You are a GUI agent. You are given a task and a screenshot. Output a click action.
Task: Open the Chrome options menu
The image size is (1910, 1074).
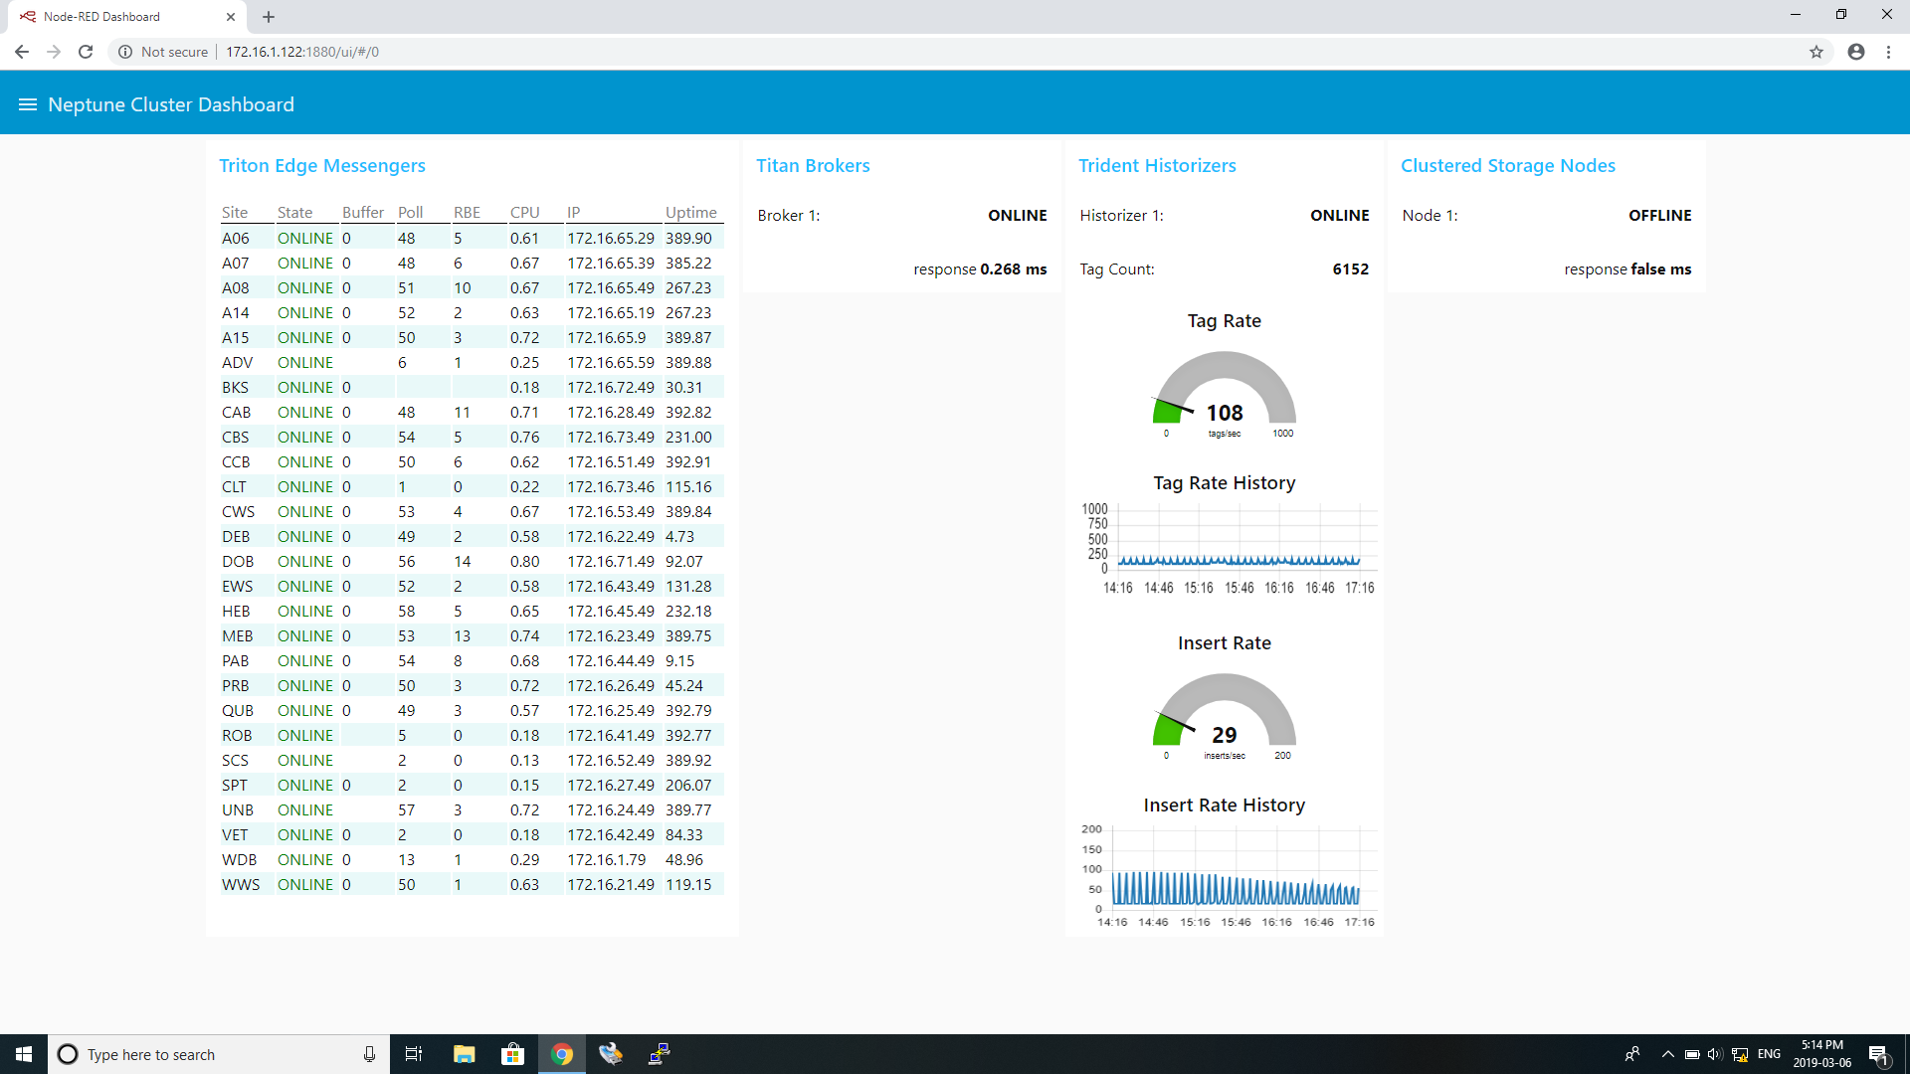pyautogui.click(x=1889, y=52)
